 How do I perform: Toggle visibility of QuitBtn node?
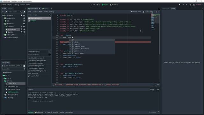pos(24,32)
